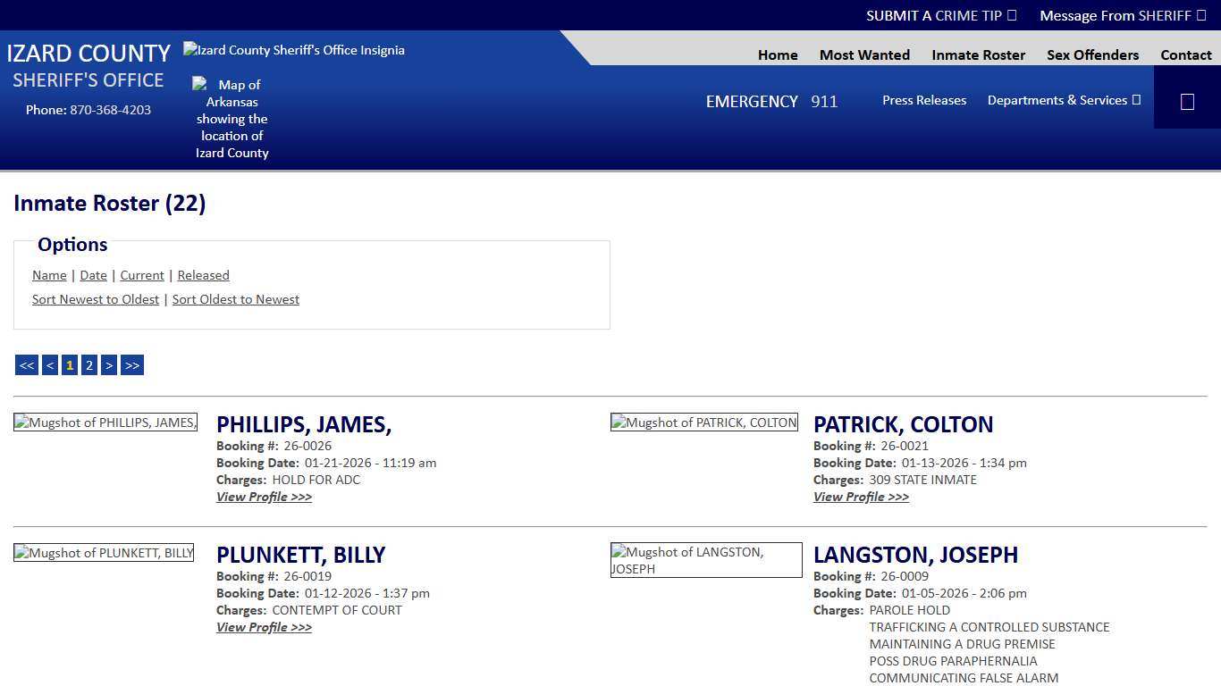Navigate to the Most Wanted page
This screenshot has height=686, width=1221.
[863, 54]
